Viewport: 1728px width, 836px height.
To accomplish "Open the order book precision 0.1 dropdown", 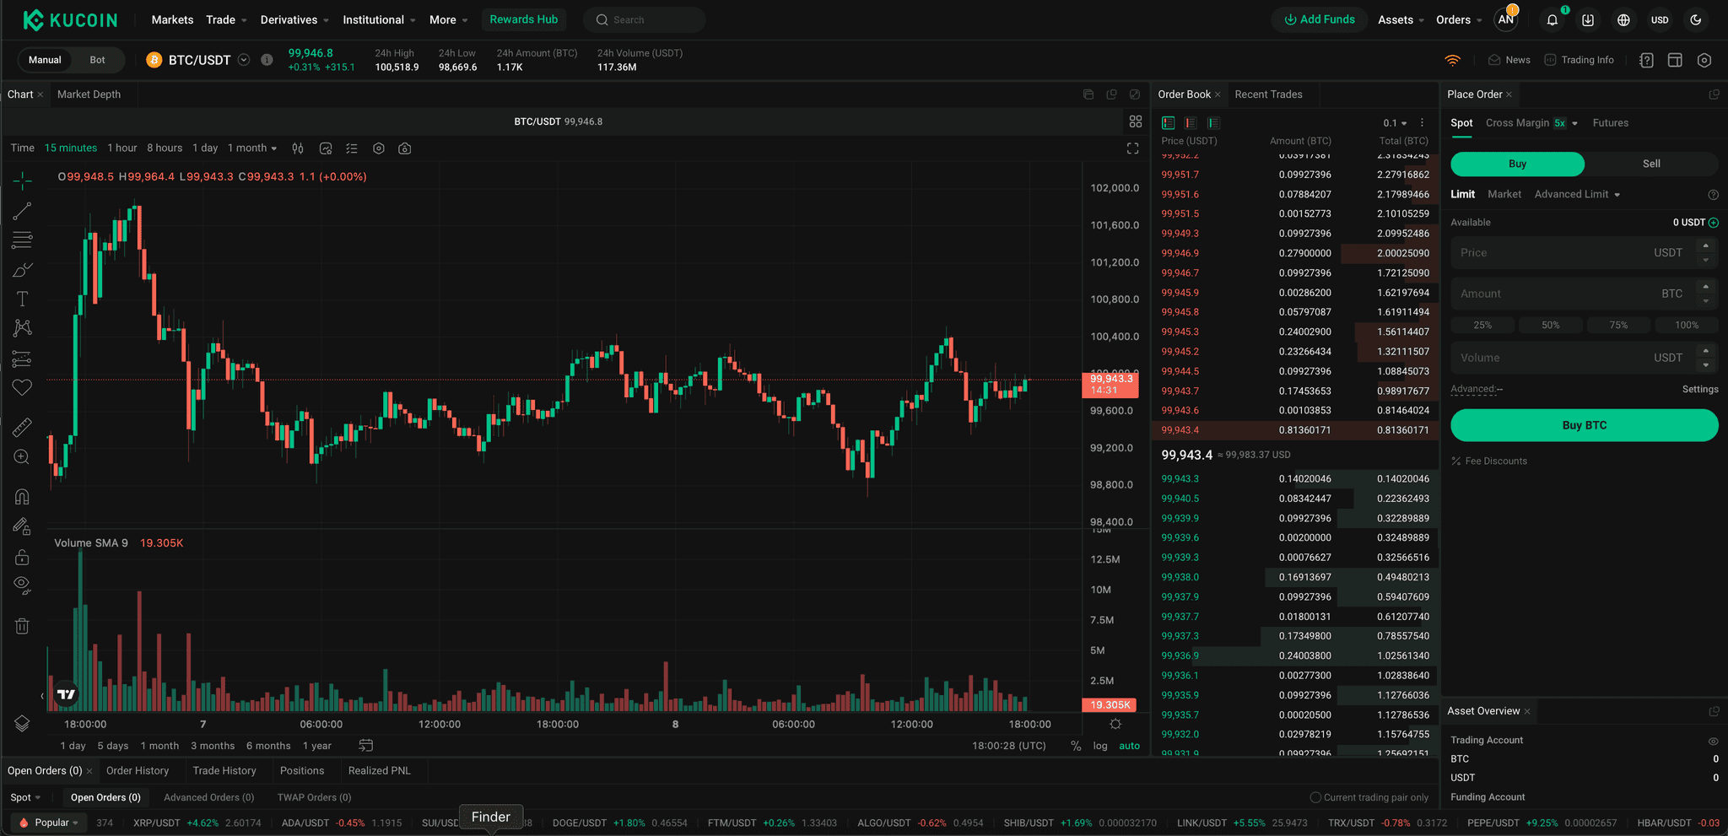I will [1396, 122].
